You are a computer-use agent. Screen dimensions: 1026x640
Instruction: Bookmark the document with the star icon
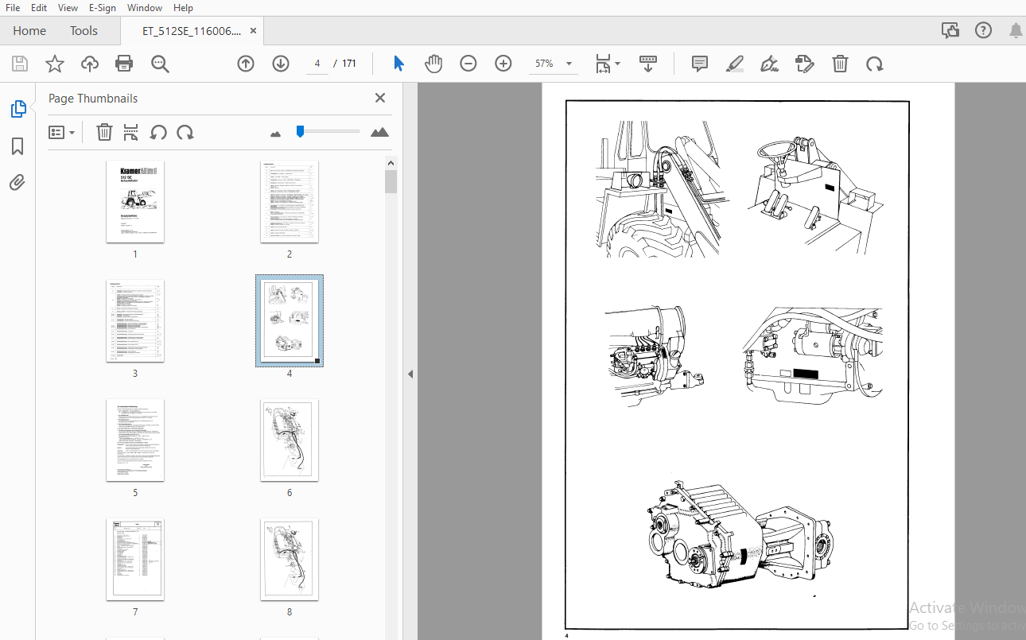point(55,64)
